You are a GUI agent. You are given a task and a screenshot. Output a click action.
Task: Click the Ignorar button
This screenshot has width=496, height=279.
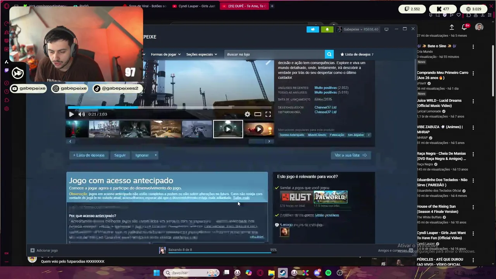click(x=142, y=155)
